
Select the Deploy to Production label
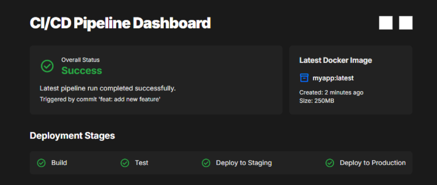click(x=373, y=163)
